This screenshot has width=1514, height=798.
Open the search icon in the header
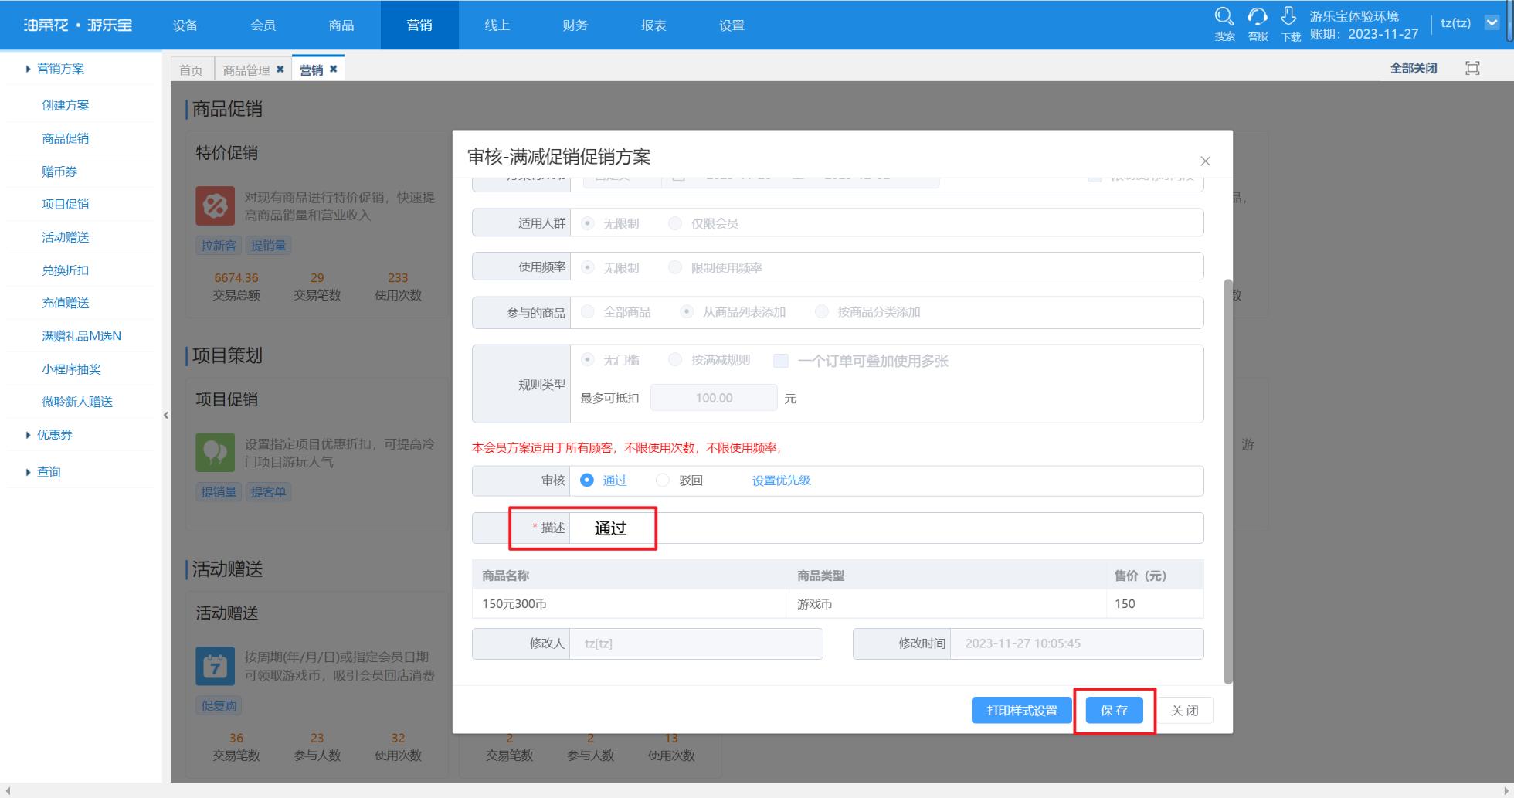pos(1224,25)
